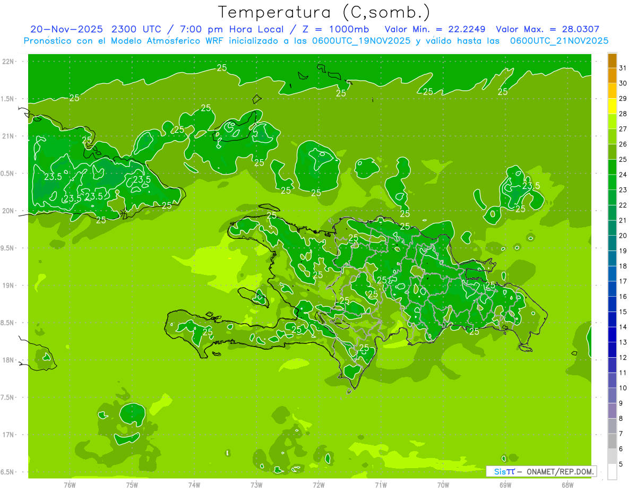Click the "75W" longitude axis label
Image resolution: width=637 pixels, height=492 pixels.
(x=132, y=485)
